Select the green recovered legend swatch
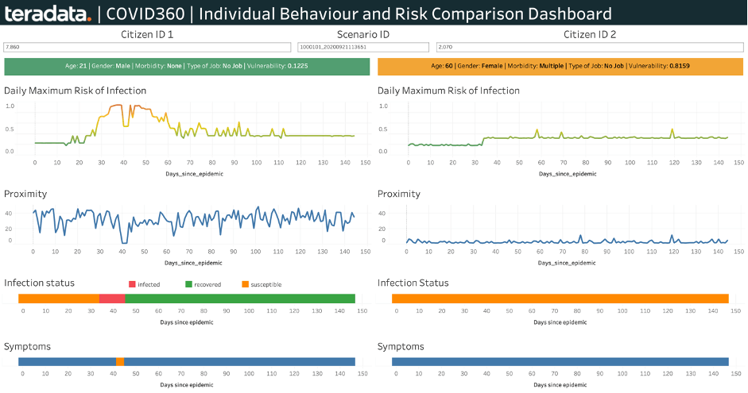The width and height of the screenshot is (748, 393). (x=189, y=284)
